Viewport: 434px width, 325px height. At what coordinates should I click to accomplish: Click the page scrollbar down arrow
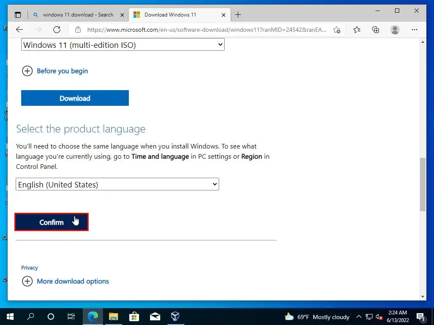[x=423, y=297]
